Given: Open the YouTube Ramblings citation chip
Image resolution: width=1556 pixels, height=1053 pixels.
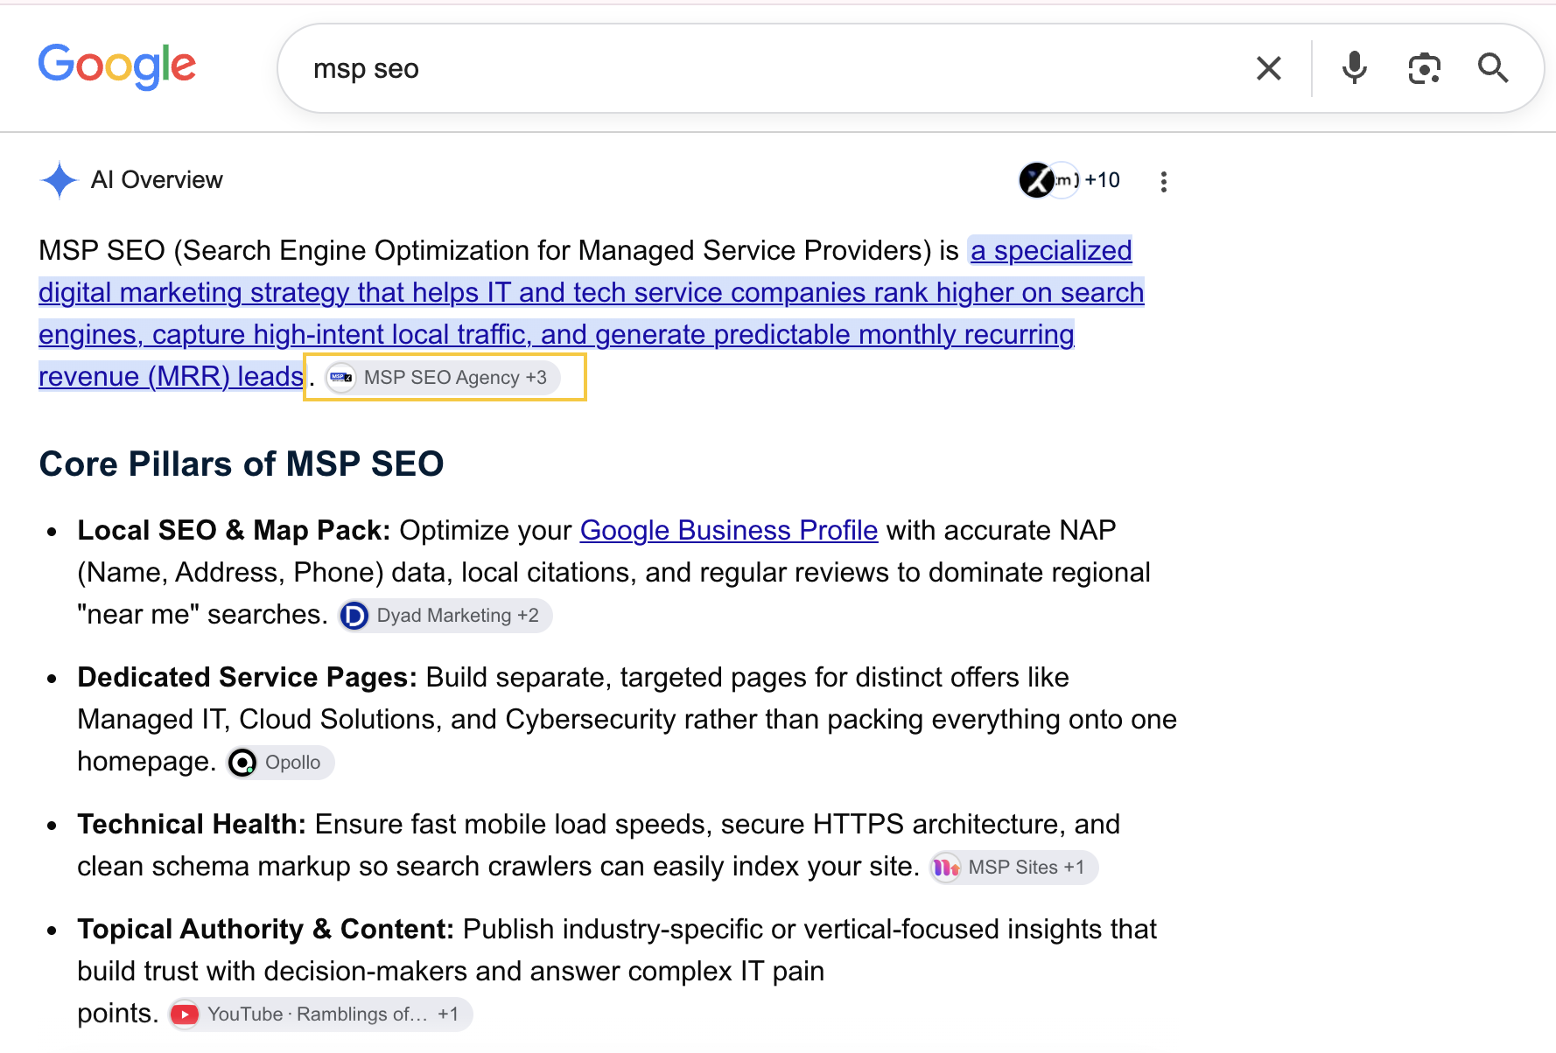Looking at the screenshot, I should point(320,1015).
